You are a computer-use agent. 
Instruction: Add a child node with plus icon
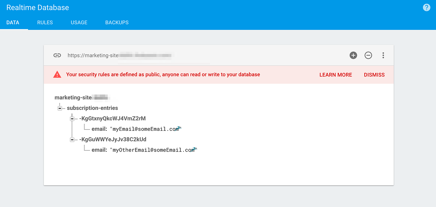pyautogui.click(x=353, y=55)
